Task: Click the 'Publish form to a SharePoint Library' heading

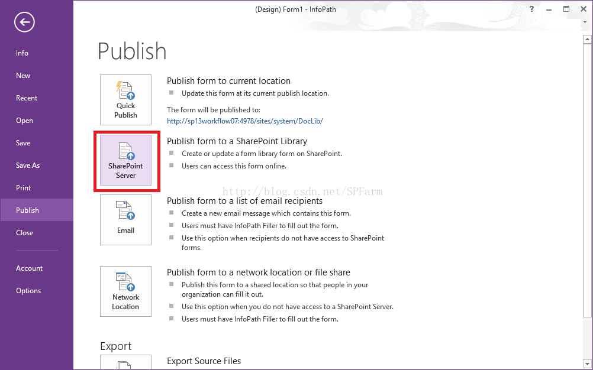Action: click(237, 141)
